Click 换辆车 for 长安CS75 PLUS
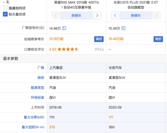This screenshot has height=133, width=167. point(136,16)
